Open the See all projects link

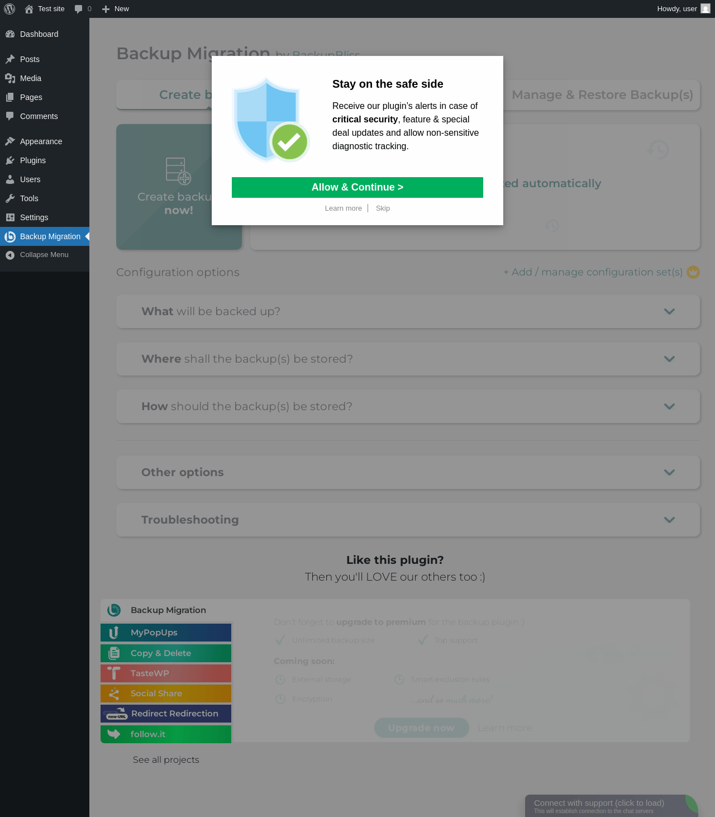166,760
